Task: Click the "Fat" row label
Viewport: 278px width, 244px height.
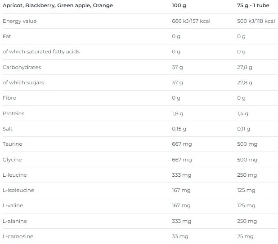Action: pyautogui.click(x=6, y=36)
